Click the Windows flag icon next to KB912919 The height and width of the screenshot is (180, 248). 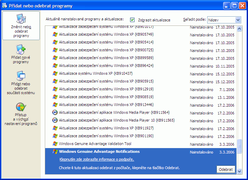point(55,89)
